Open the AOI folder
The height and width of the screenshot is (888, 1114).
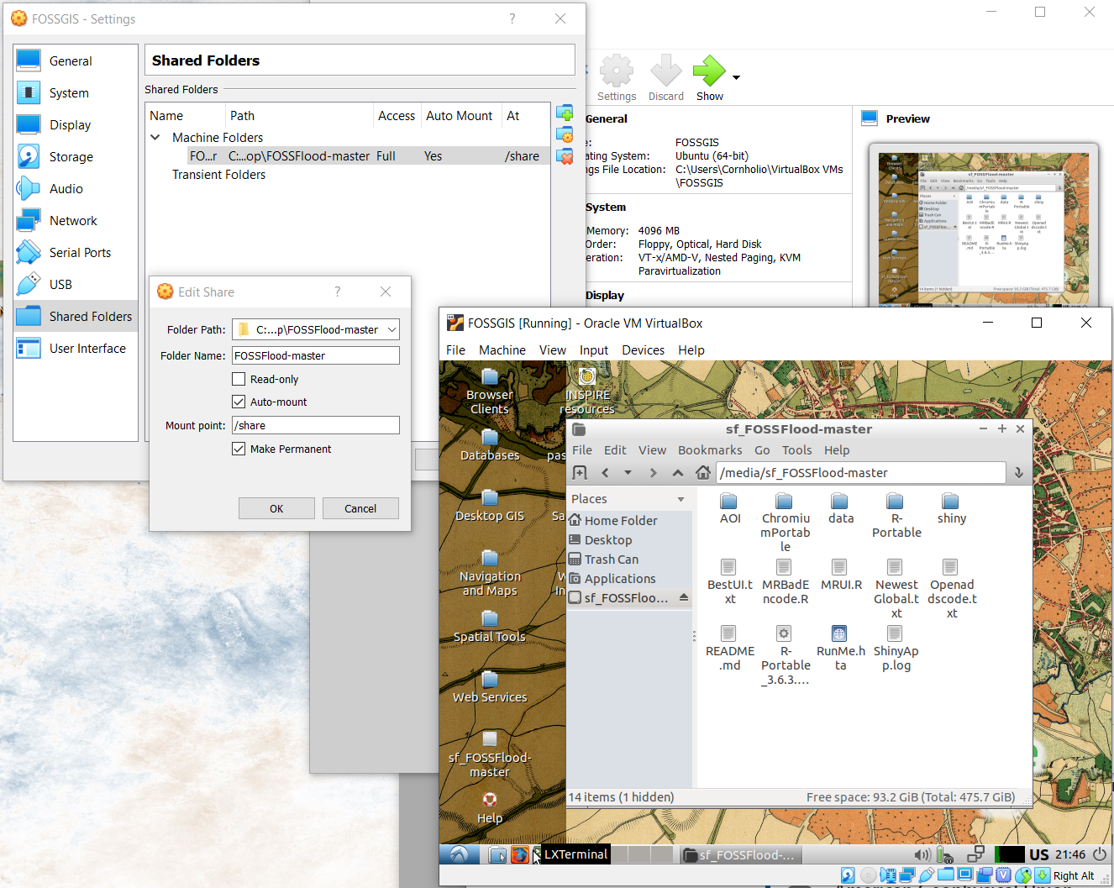(x=729, y=509)
